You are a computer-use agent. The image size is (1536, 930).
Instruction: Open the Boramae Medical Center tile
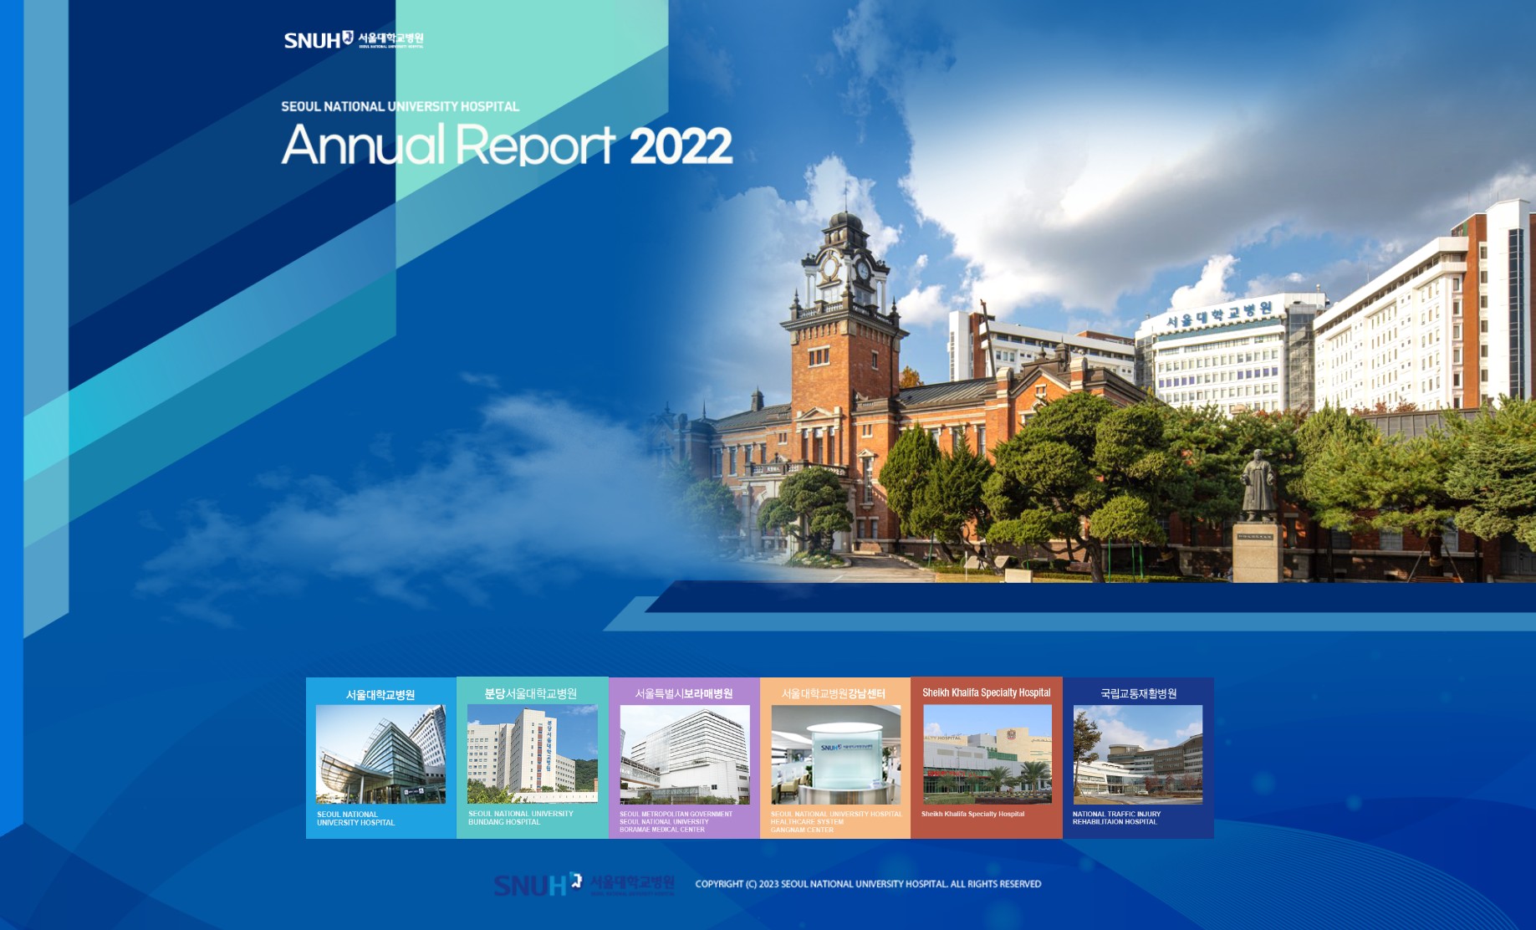[x=685, y=758]
